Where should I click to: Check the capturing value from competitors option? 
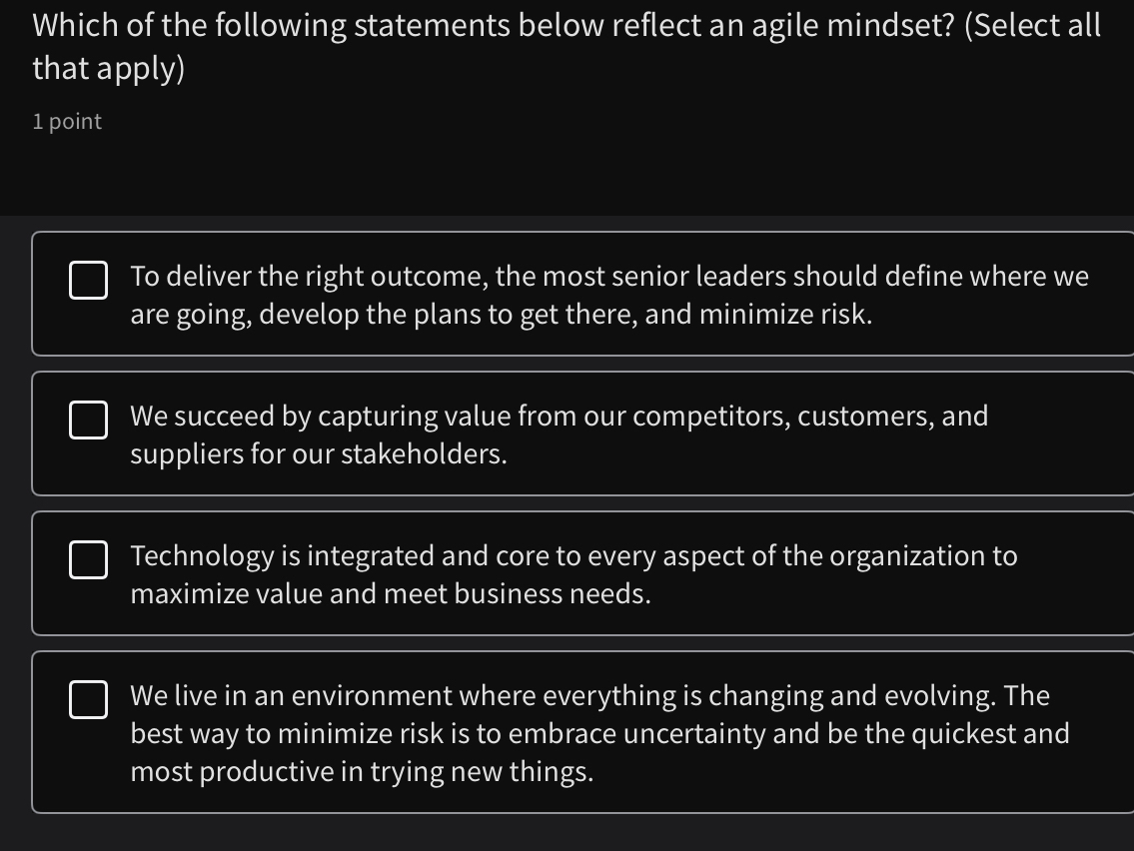(88, 421)
